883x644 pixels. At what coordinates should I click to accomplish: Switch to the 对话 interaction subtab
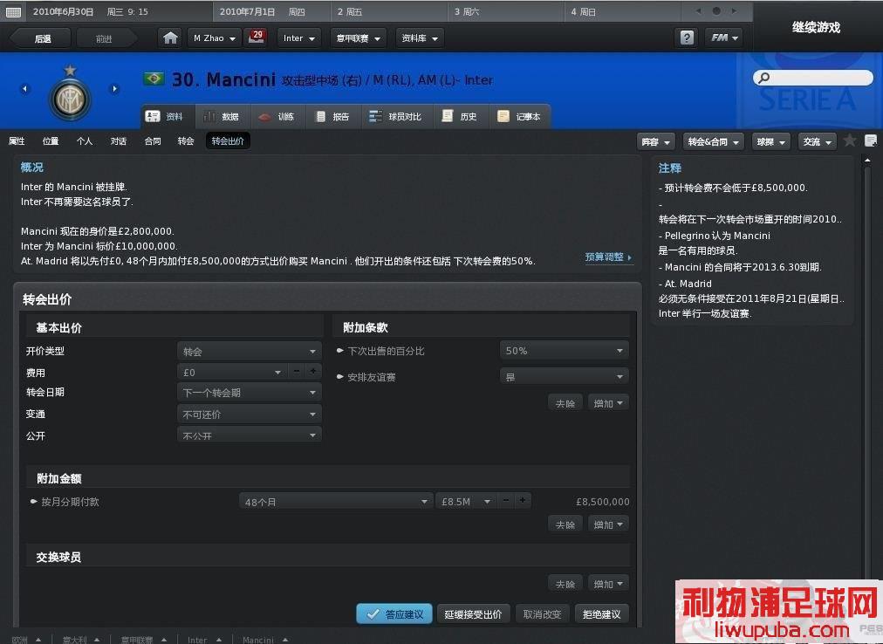click(119, 140)
